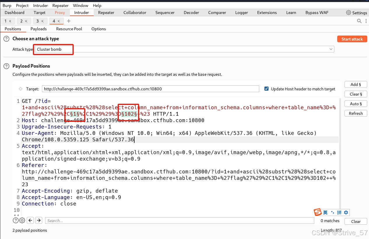369x239 pixels.
Task: Switch to the Extensions tab
Action: coord(267,13)
